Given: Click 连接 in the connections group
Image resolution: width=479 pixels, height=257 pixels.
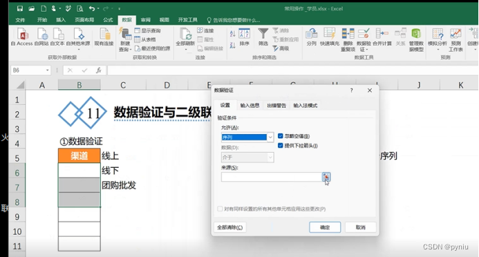Looking at the screenshot, I should click(205, 30).
